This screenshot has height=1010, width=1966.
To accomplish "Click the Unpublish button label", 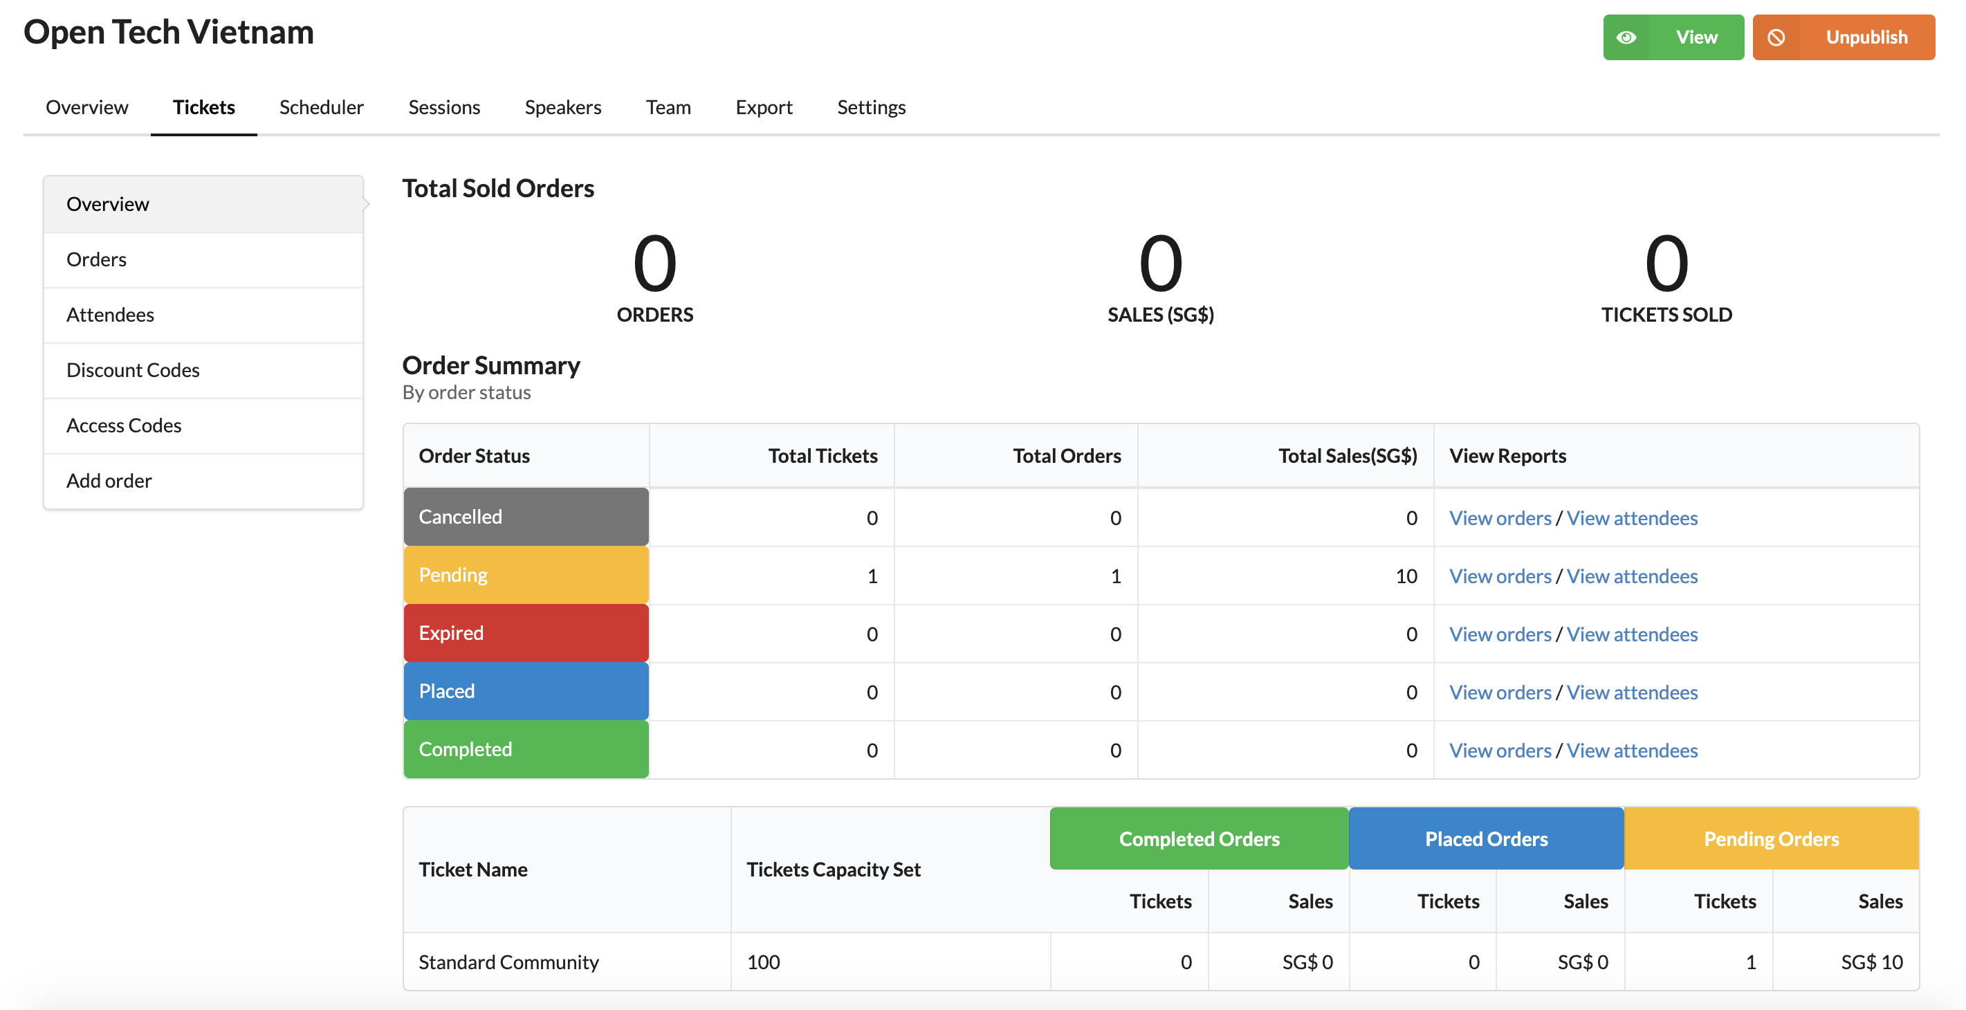I will (x=1866, y=37).
